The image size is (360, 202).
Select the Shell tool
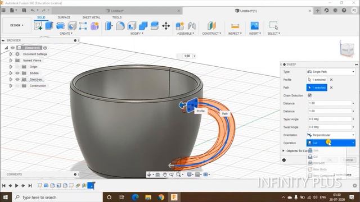pyautogui.click(x=132, y=26)
